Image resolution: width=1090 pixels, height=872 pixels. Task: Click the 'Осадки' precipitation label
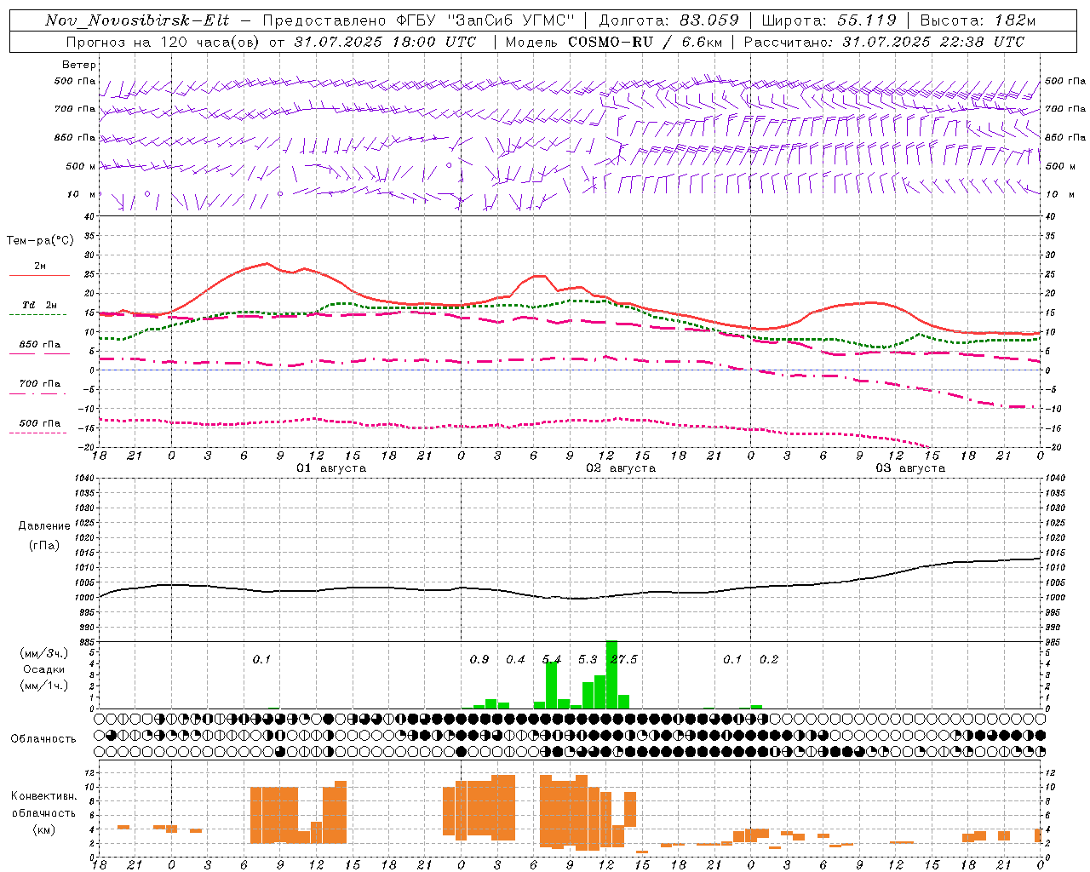(43, 669)
